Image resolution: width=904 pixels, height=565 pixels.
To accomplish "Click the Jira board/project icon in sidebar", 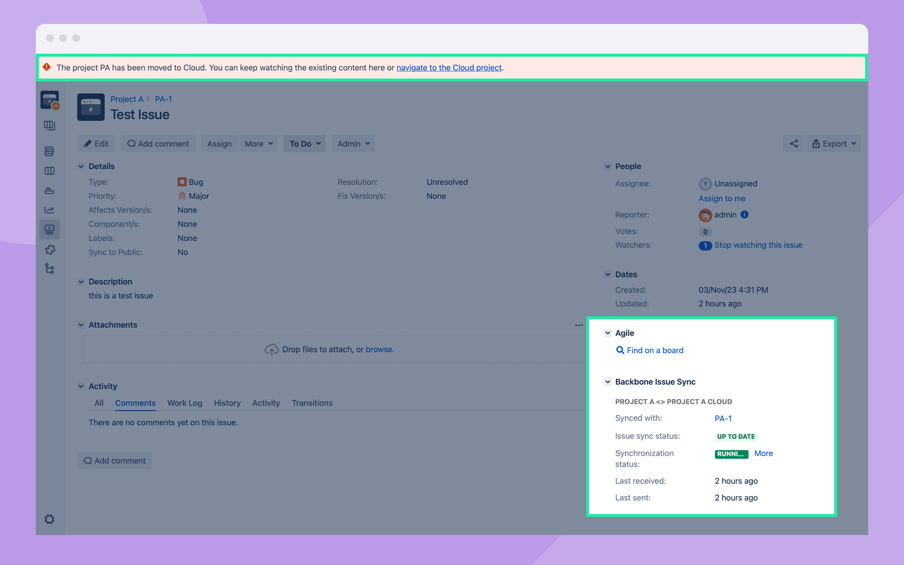I will pyautogui.click(x=51, y=125).
